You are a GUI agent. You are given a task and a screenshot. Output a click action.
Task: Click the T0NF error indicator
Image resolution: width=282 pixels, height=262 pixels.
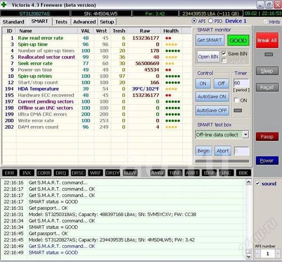click(x=175, y=173)
